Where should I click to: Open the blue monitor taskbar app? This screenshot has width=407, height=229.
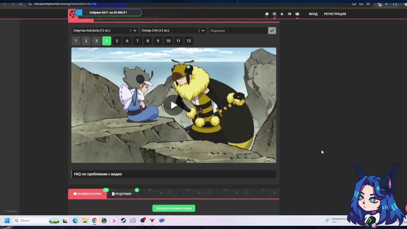pyautogui.click(x=162, y=220)
